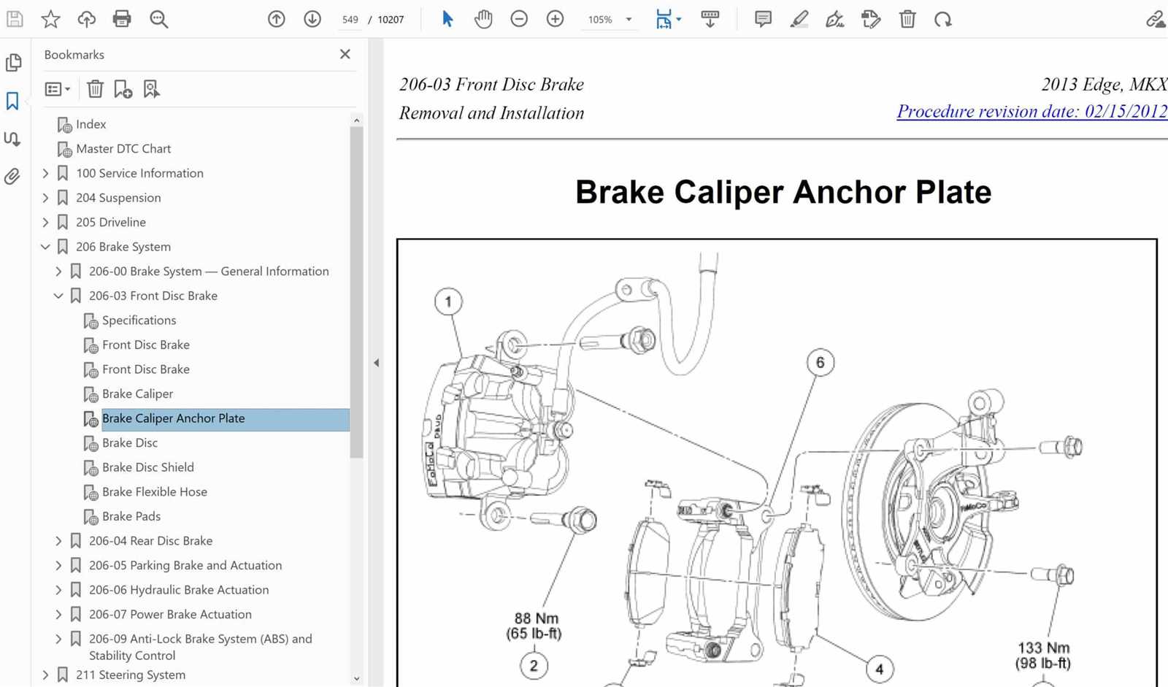Open the Brake Disc bookmark
This screenshot has height=687, width=1168.
(x=130, y=442)
